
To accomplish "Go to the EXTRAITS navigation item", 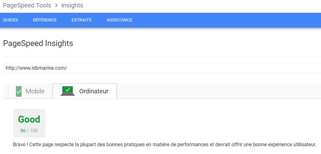I will (x=81, y=20).
